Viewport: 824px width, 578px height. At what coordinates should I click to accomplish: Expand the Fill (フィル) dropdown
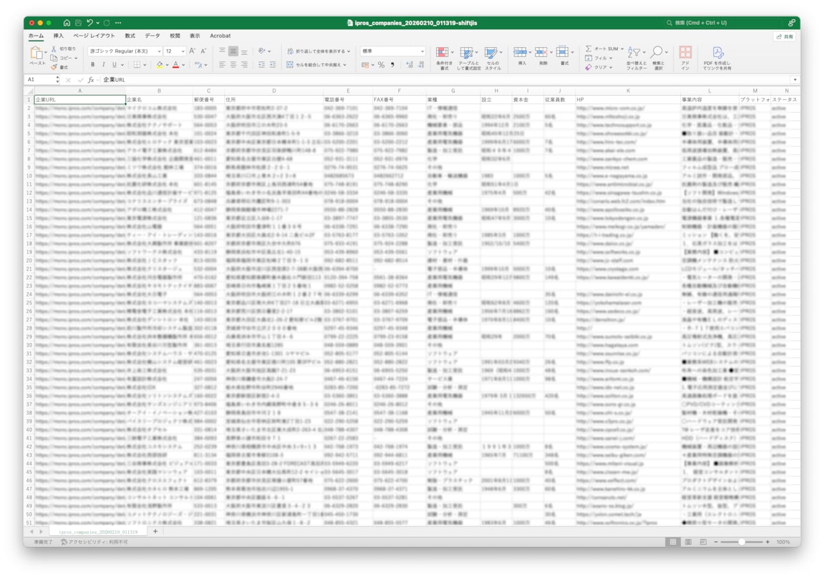[x=609, y=58]
